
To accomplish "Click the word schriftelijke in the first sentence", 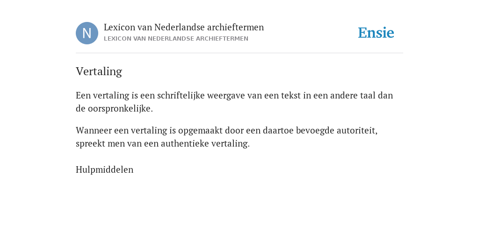I will click(181, 96).
